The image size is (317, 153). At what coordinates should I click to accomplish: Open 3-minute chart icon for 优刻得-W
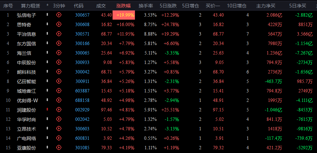59,100
